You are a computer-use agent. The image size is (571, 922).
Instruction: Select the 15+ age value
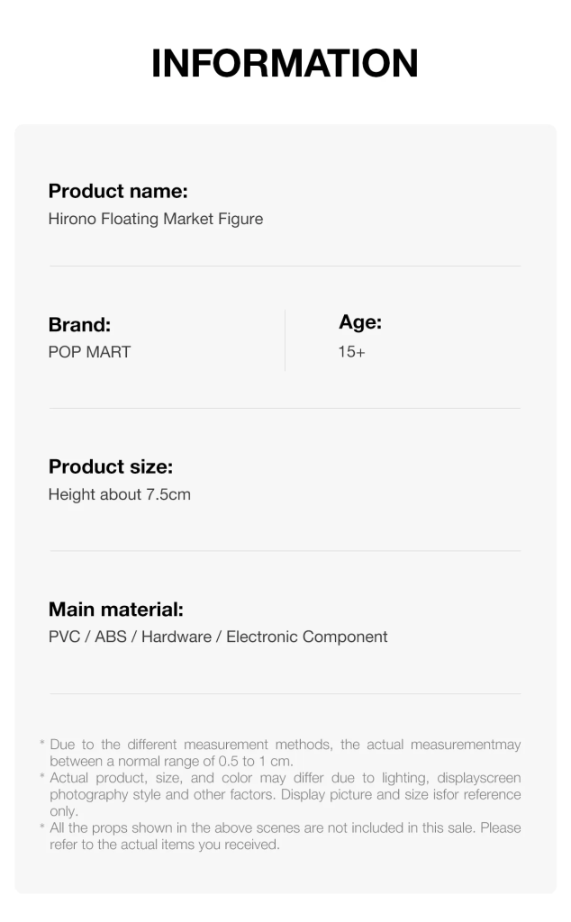point(351,352)
